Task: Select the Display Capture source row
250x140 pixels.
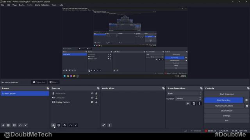Action: 75,102
